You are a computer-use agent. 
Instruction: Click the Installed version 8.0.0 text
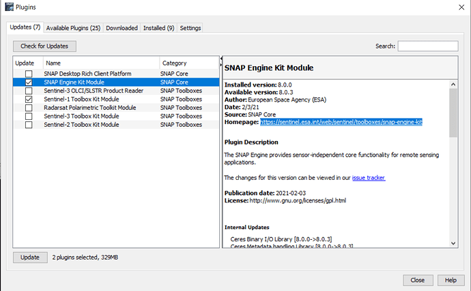click(x=258, y=85)
